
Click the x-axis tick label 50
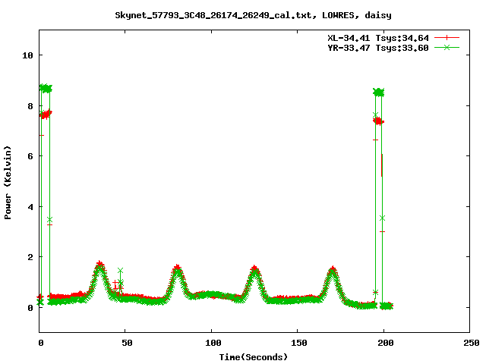click(x=127, y=343)
